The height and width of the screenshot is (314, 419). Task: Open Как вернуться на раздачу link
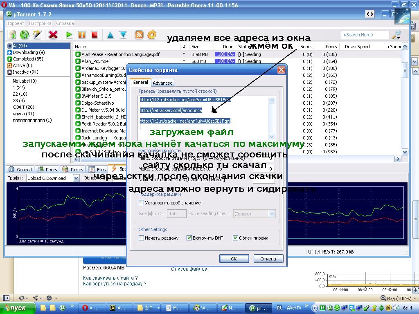[115, 284]
